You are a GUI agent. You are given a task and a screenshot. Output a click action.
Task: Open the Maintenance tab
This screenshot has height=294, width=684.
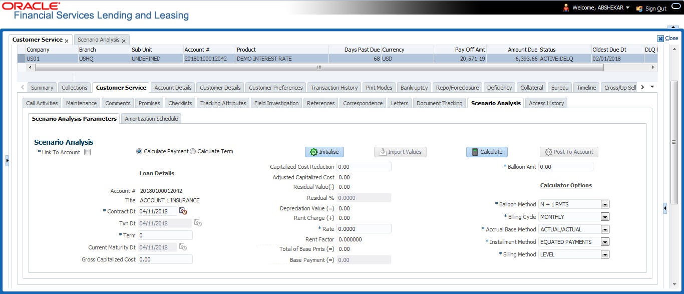click(82, 103)
